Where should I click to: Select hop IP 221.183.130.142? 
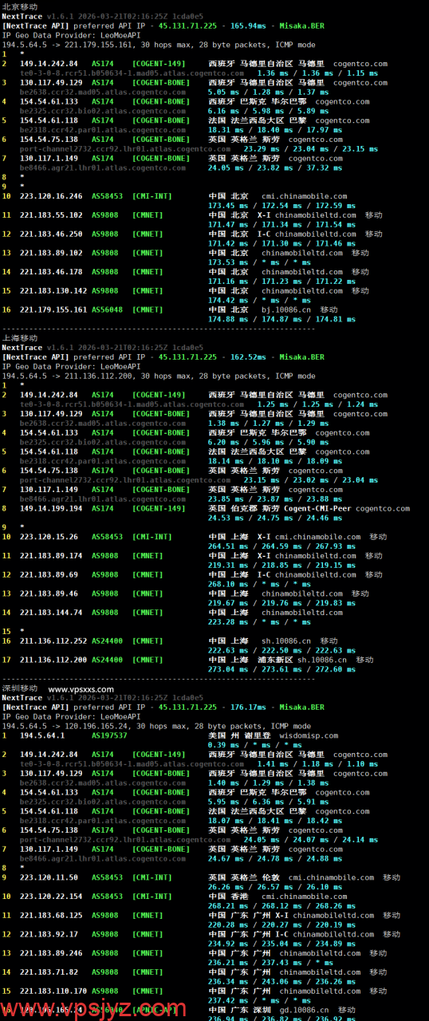coord(53,291)
